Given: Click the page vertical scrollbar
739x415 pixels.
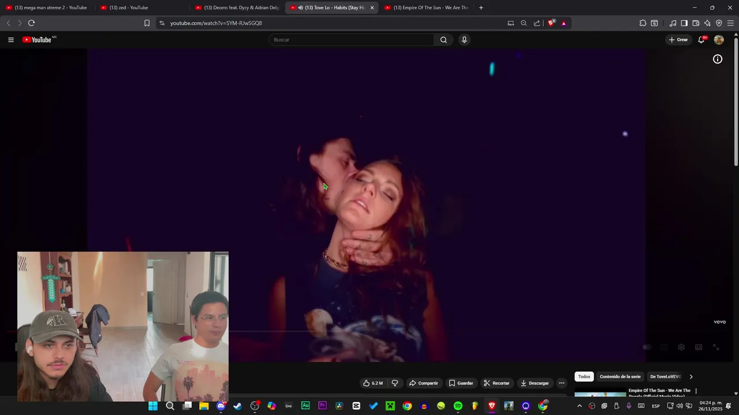Looking at the screenshot, I should pos(736,101).
